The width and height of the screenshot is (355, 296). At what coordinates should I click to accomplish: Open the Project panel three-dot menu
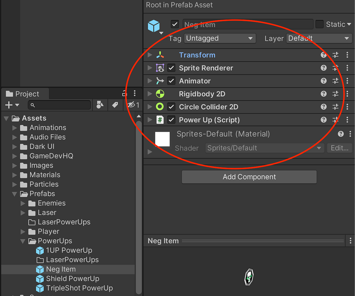click(135, 93)
